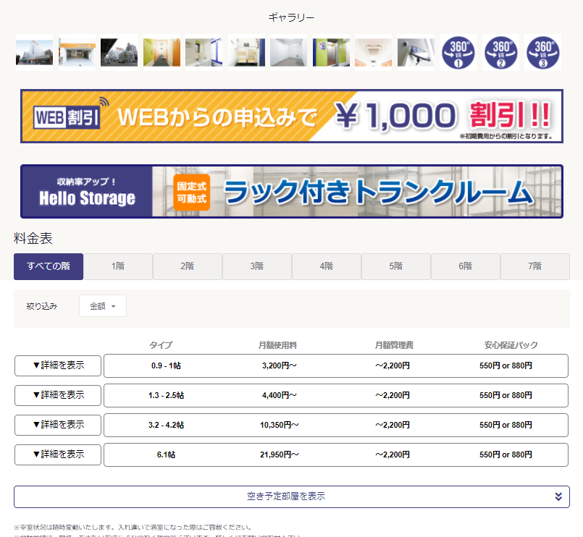Open the 金額 filter dropdown

[x=103, y=306]
